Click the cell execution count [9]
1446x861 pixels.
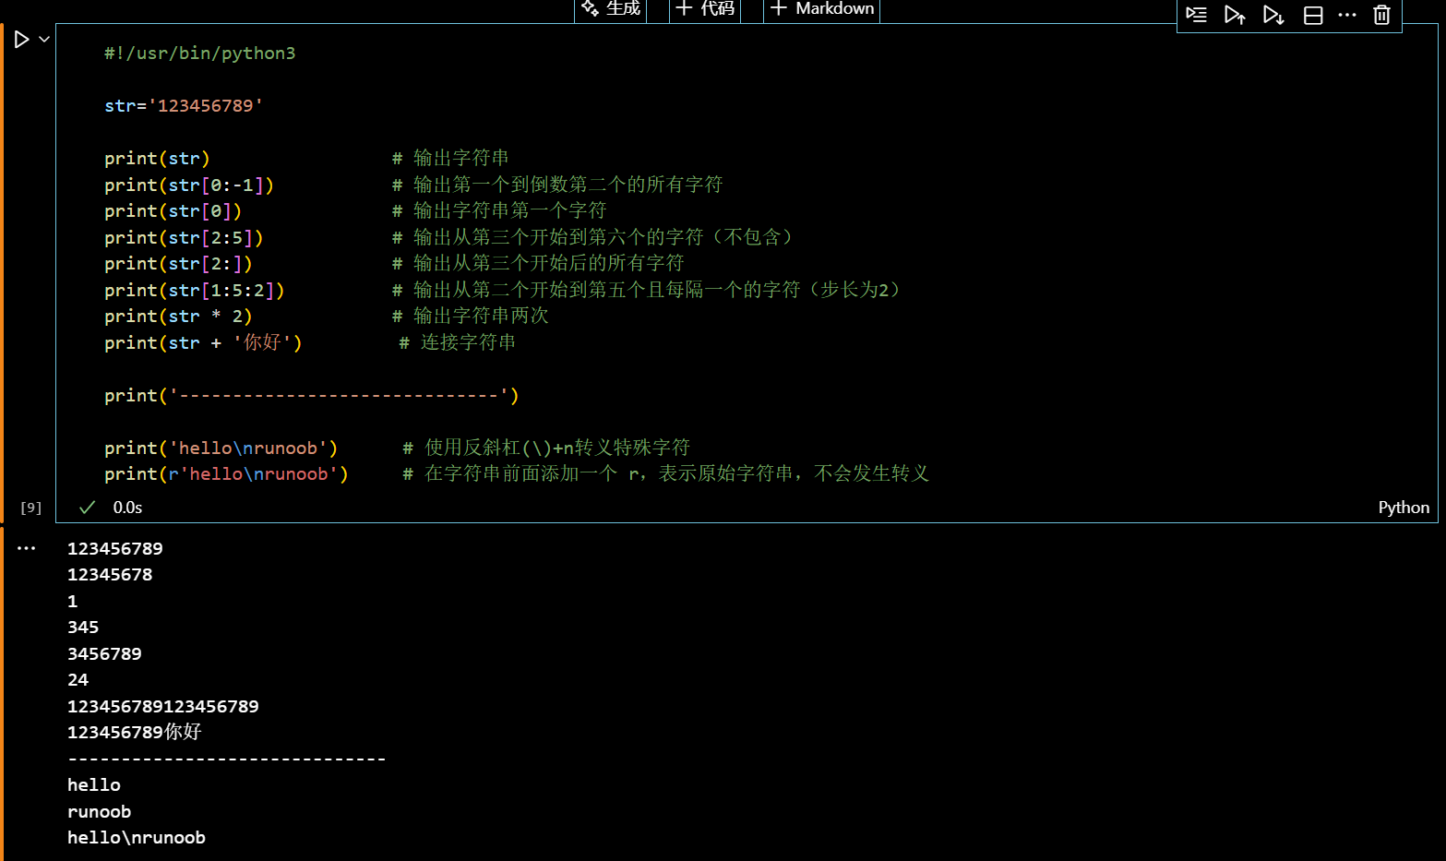click(x=30, y=507)
